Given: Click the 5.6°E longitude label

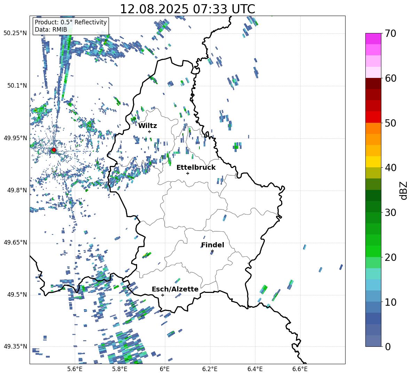Looking at the screenshot, I should (x=75, y=369).
